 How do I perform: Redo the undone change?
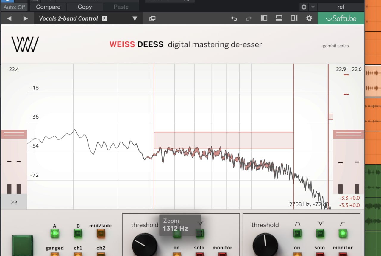[249, 18]
